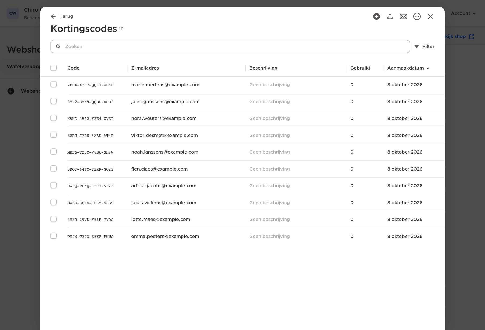485x330 pixels.
Task: Open the email envelope icon
Action: coord(403,16)
